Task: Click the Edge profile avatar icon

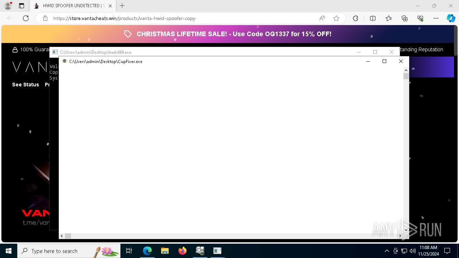Action: [x=8, y=6]
